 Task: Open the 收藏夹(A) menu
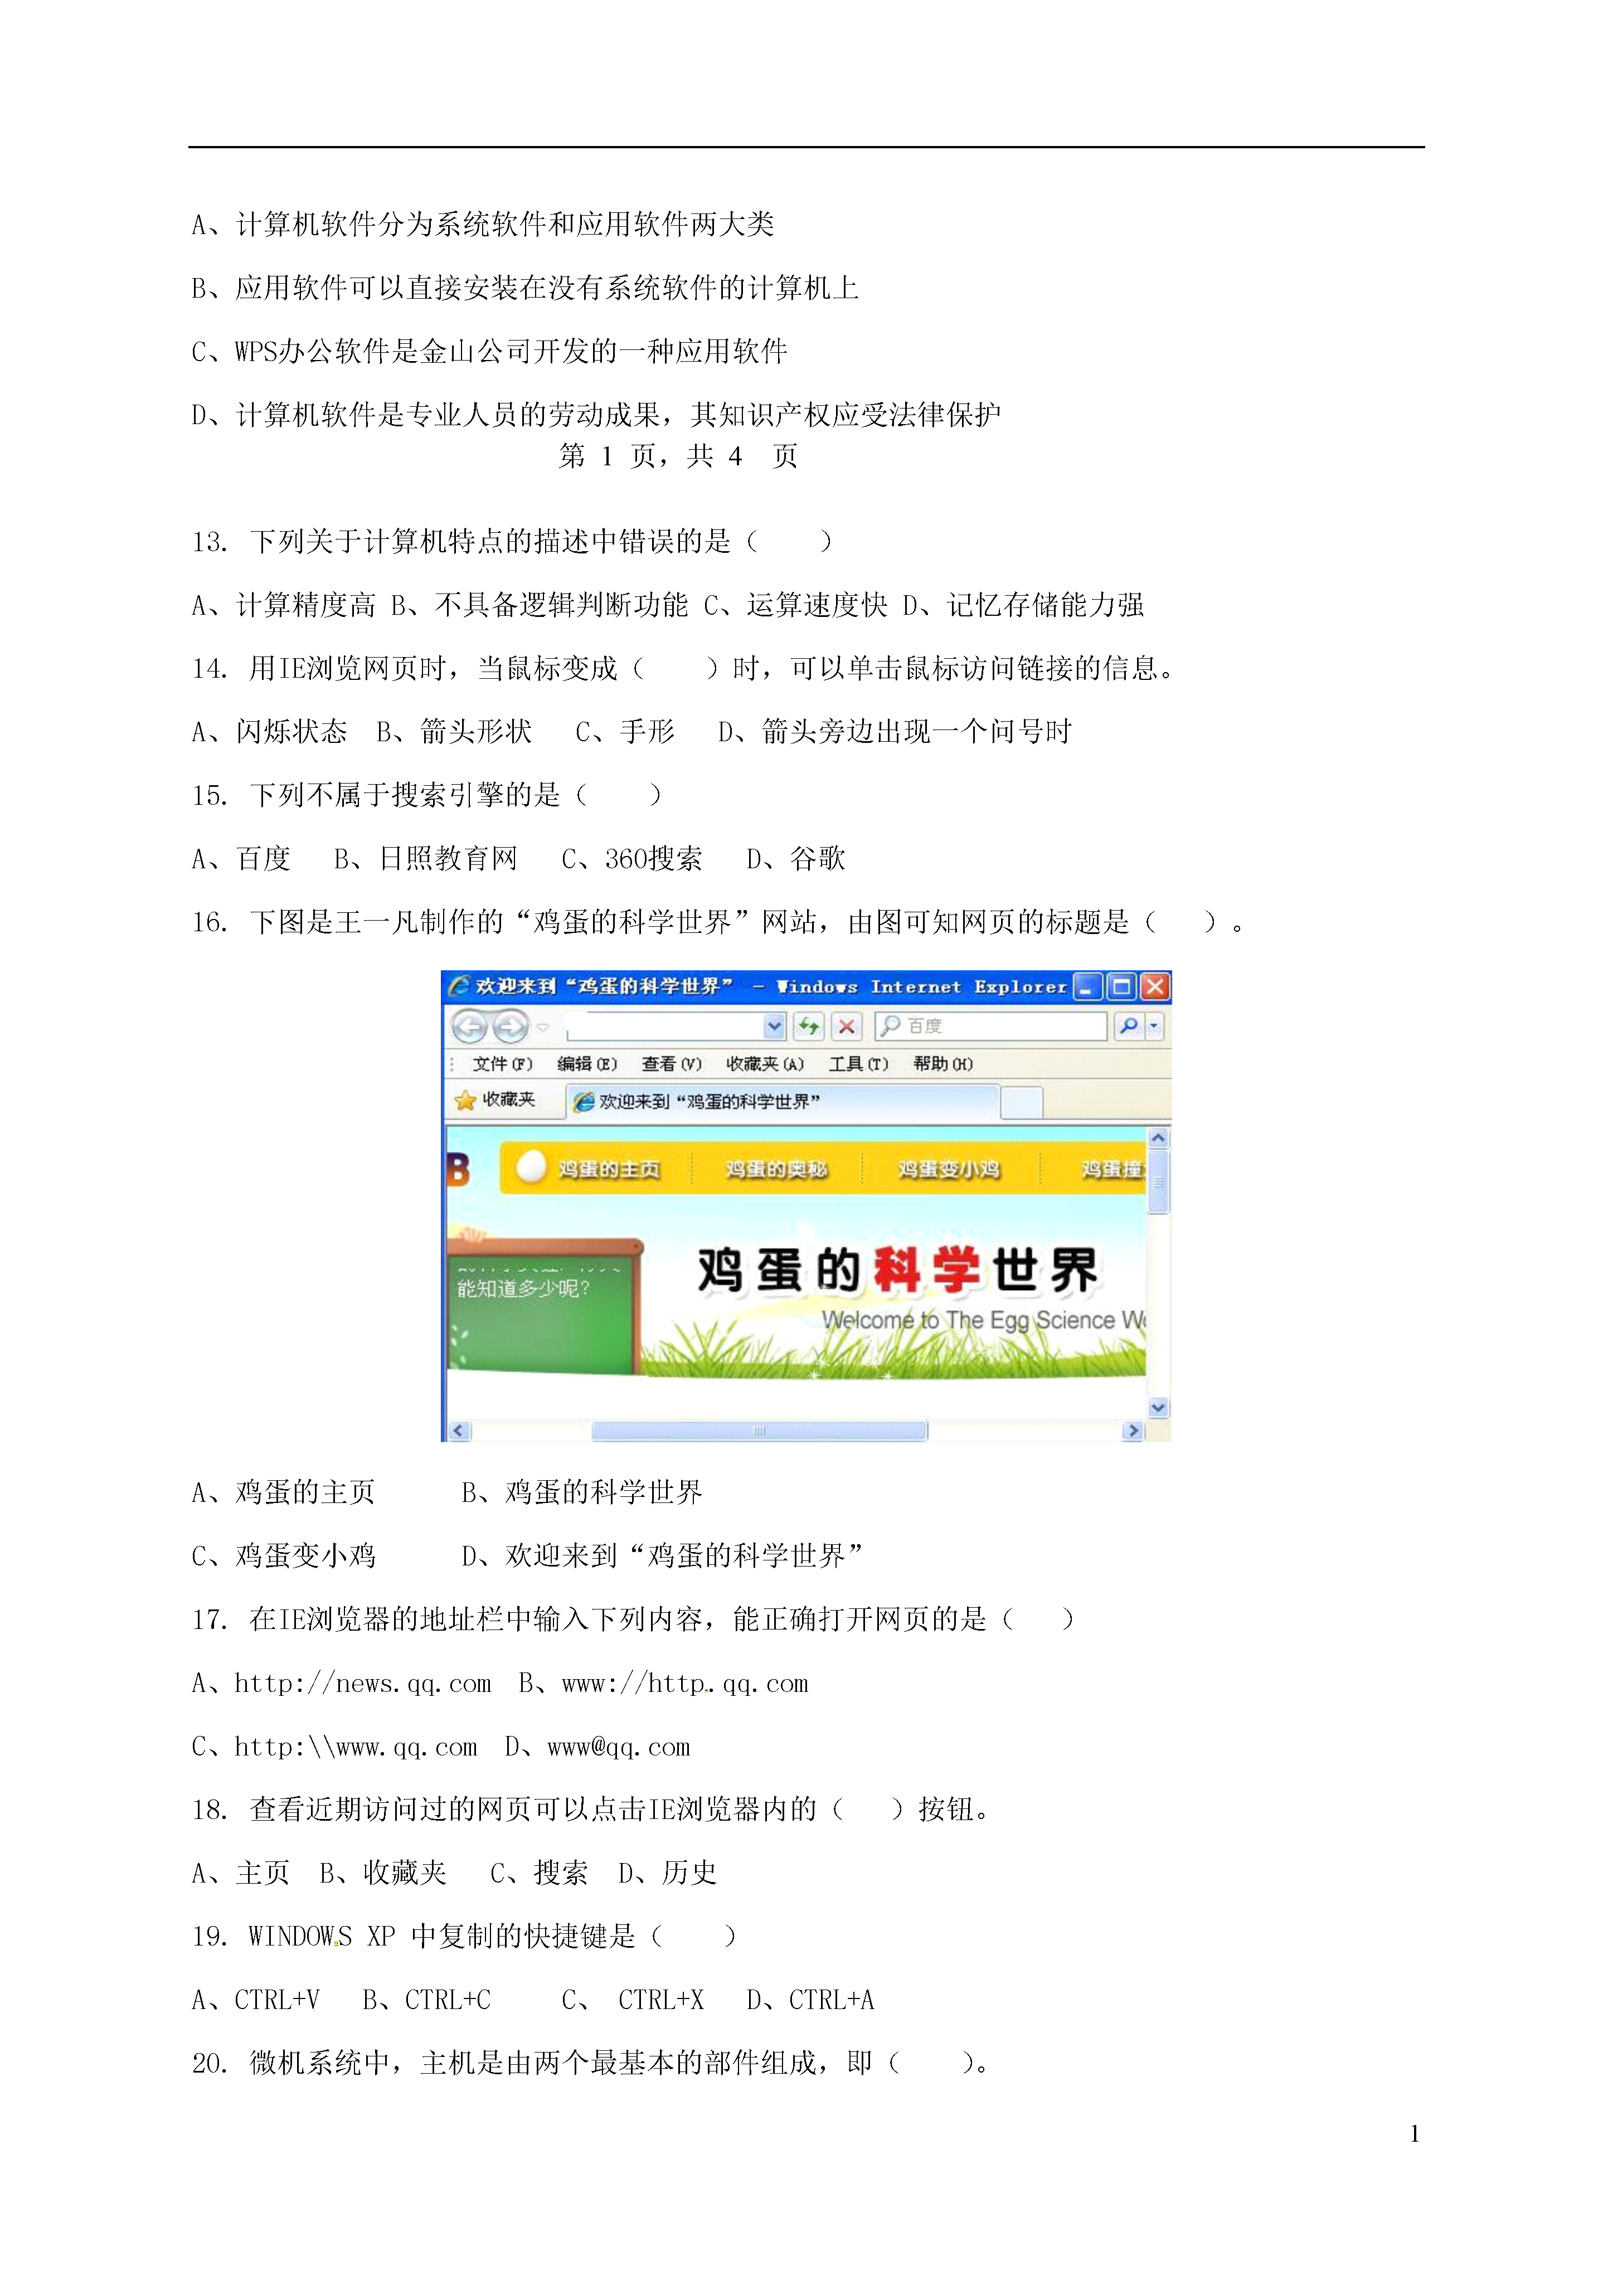(x=764, y=1064)
